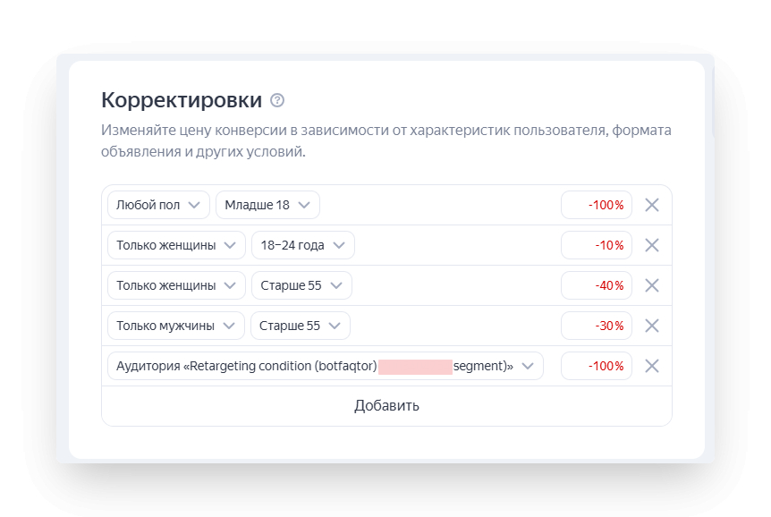The image size is (771, 517).
Task: Delete the Только женщины 18–24 года row
Action: [652, 245]
